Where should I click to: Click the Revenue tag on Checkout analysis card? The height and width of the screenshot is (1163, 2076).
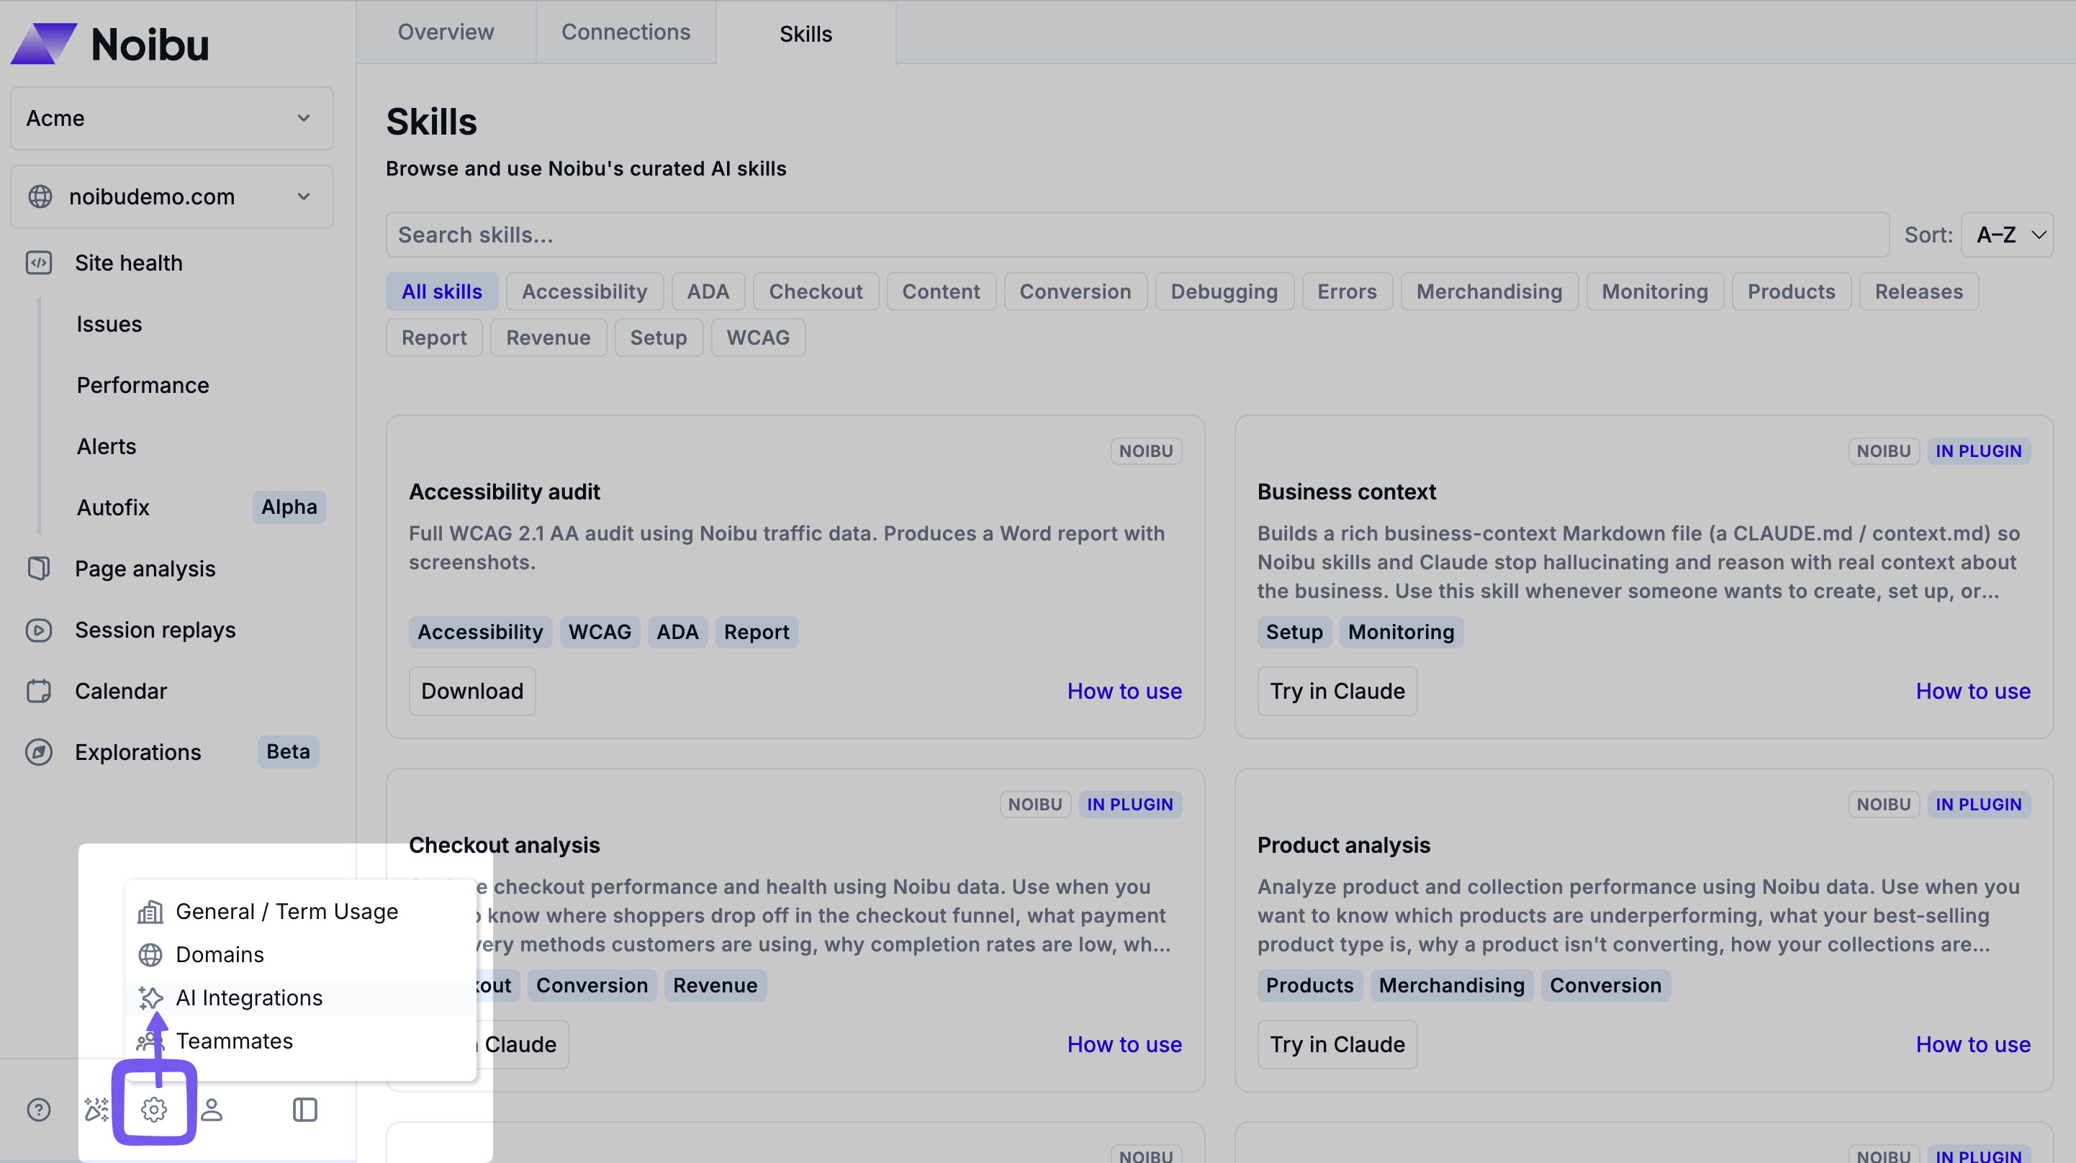(715, 985)
